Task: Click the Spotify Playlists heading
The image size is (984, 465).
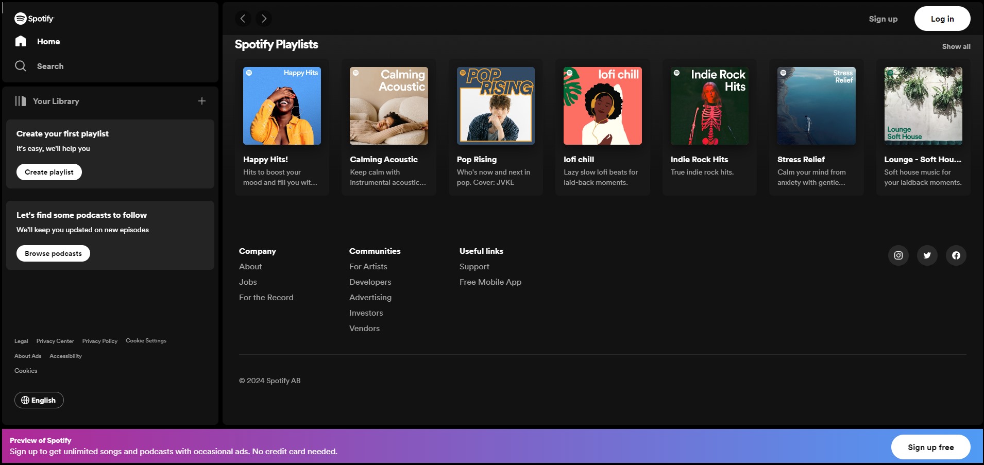Action: tap(276, 44)
